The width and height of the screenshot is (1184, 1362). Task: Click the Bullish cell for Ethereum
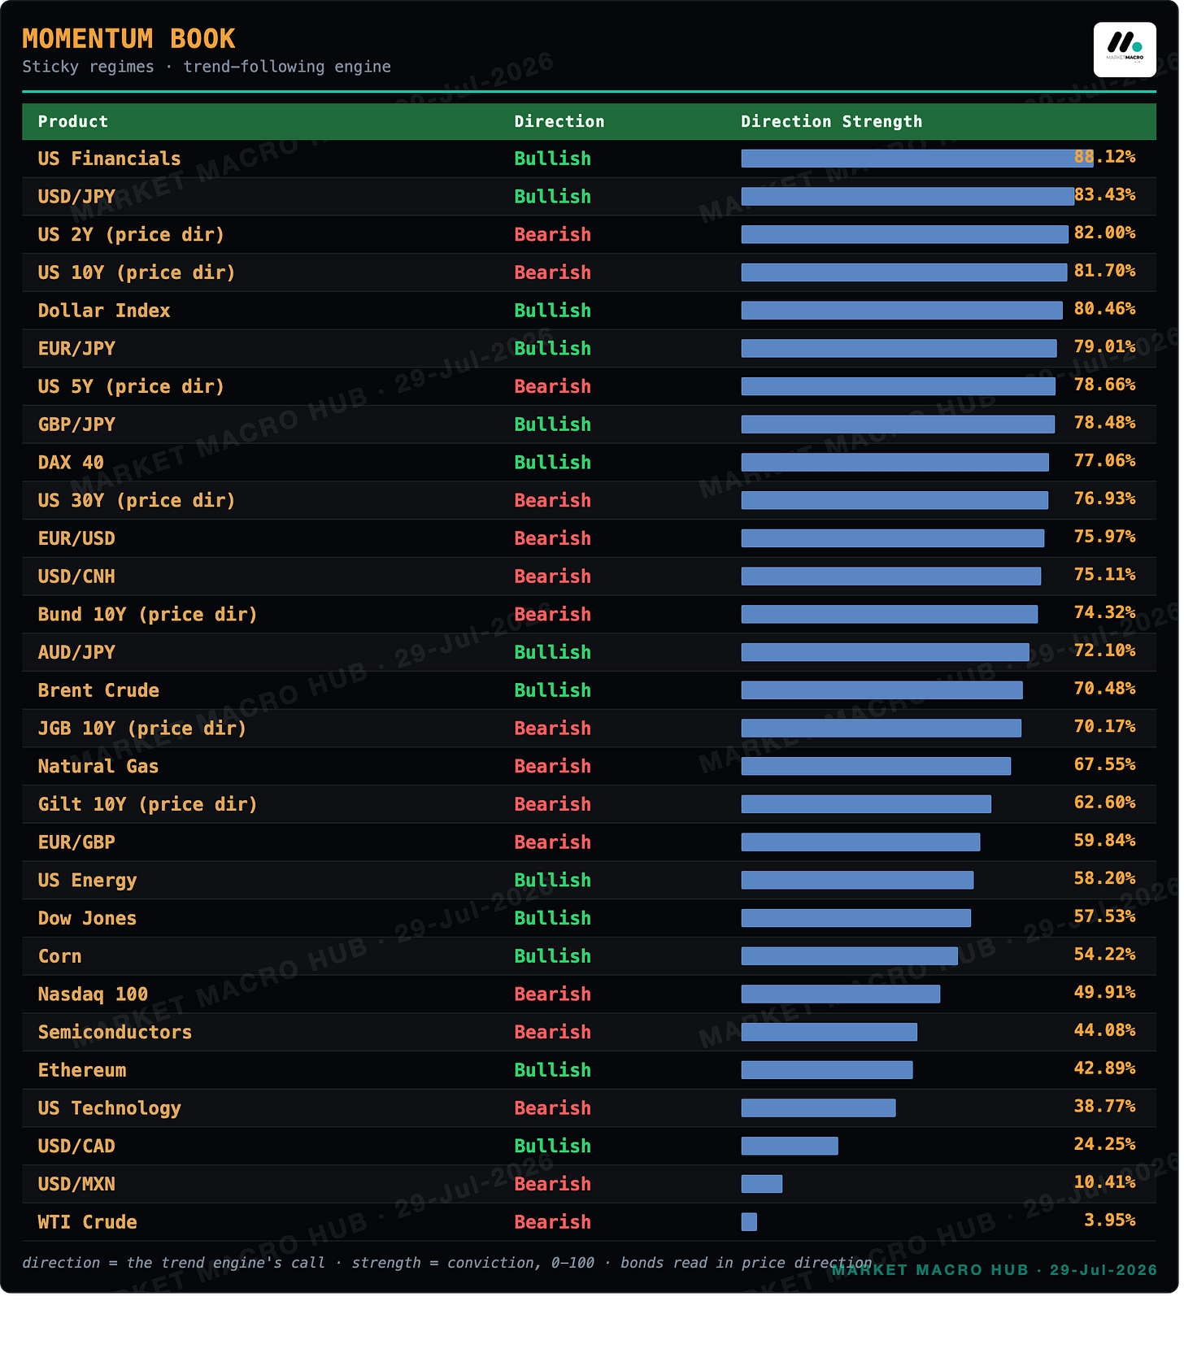coord(553,1070)
